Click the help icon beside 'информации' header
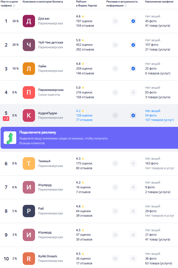 click(126, 6)
